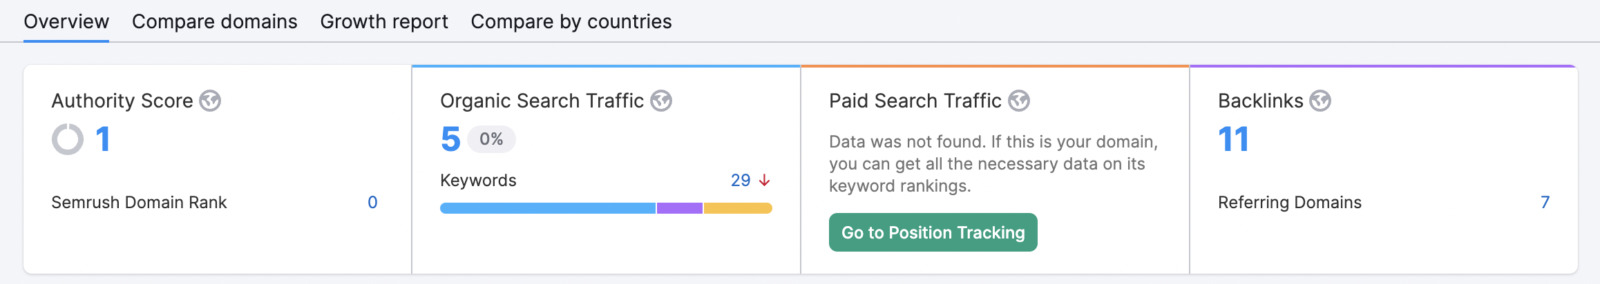This screenshot has height=284, width=1600.
Task: Click the purple segment of the keywords bar
Action: point(680,208)
